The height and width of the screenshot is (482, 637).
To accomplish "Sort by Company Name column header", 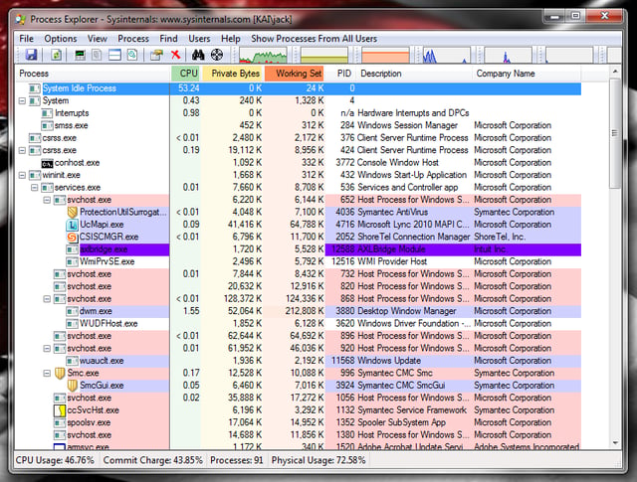I will [x=527, y=74].
